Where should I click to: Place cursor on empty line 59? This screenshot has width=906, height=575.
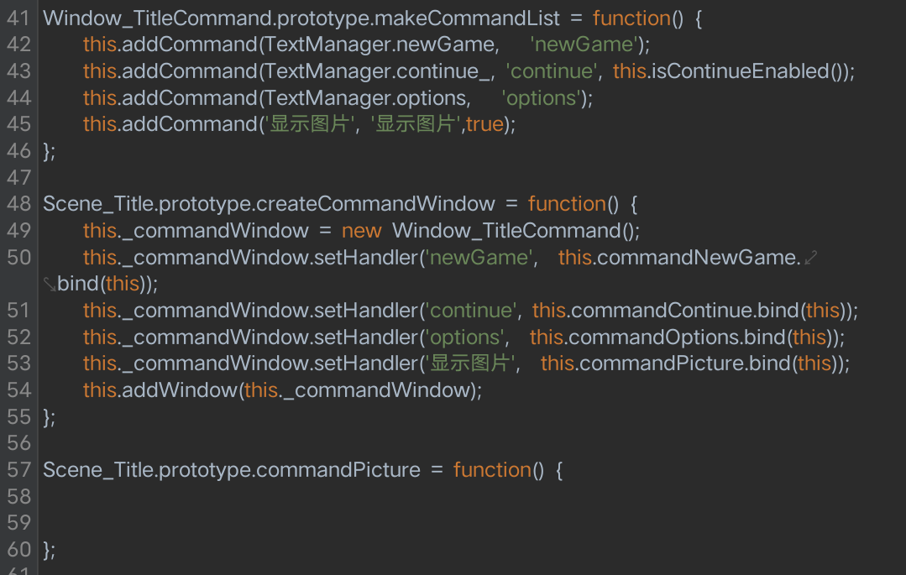tap(472, 523)
